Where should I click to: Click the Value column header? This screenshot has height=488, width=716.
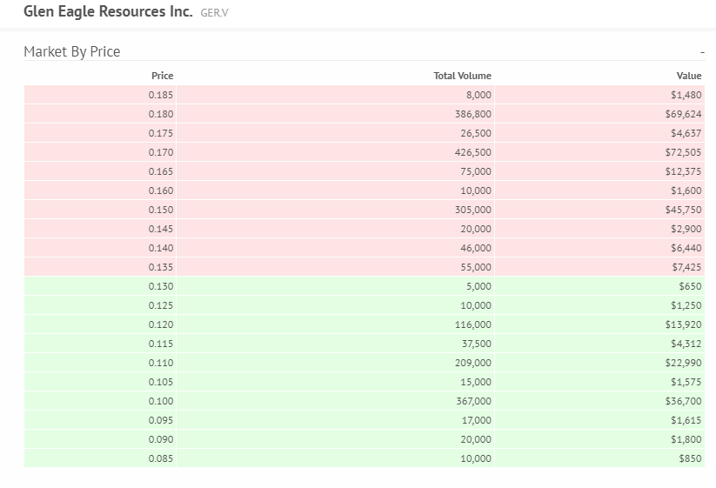tap(689, 76)
